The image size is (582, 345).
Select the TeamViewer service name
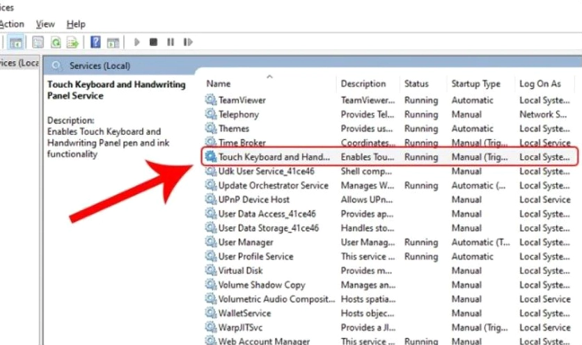point(242,100)
